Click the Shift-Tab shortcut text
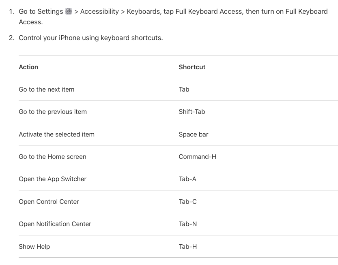 click(192, 111)
